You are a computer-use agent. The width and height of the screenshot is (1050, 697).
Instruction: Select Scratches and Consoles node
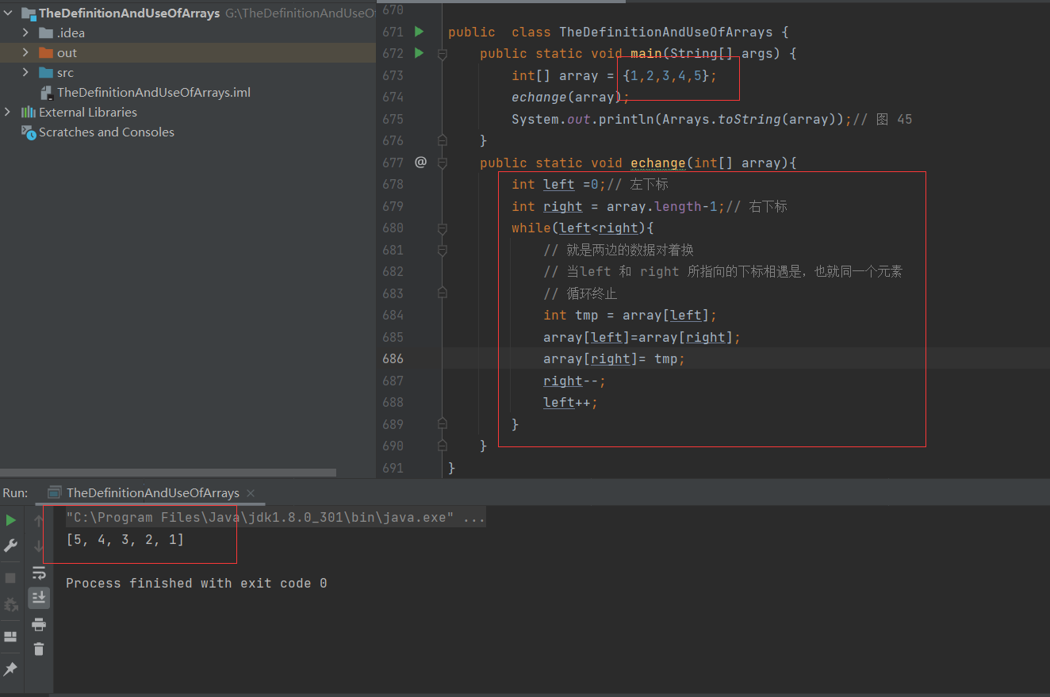pyautogui.click(x=106, y=132)
